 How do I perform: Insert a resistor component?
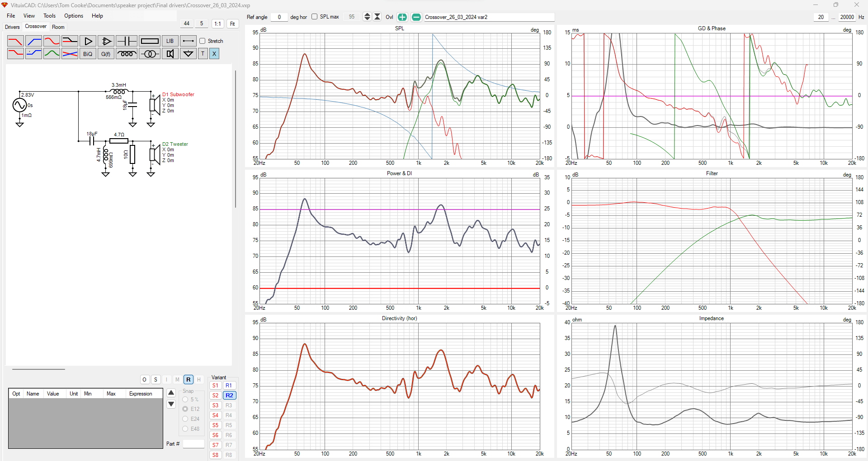point(150,41)
